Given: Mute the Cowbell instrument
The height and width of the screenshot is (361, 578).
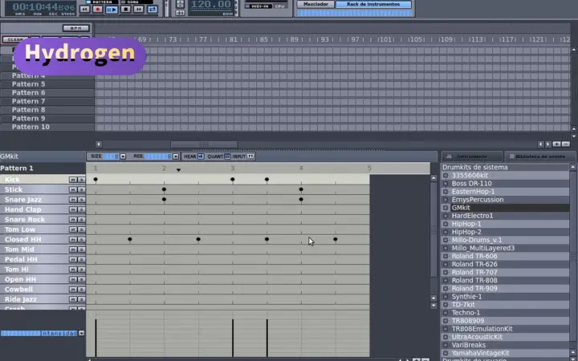Looking at the screenshot, I should (x=73, y=289).
